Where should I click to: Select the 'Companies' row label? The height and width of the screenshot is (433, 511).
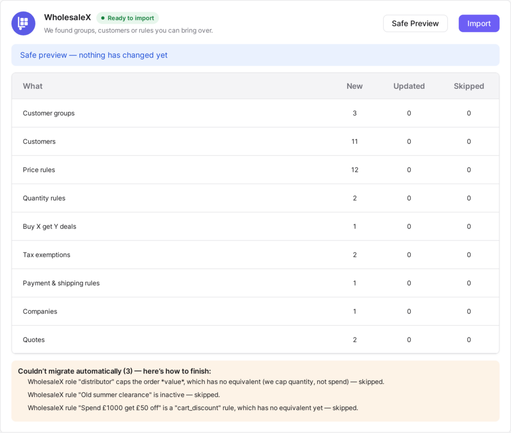(40, 311)
